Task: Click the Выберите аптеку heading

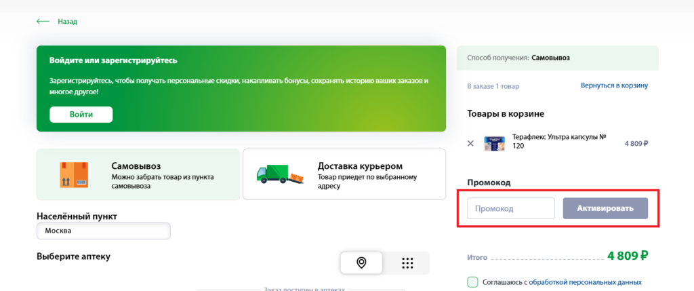Action: [73, 256]
